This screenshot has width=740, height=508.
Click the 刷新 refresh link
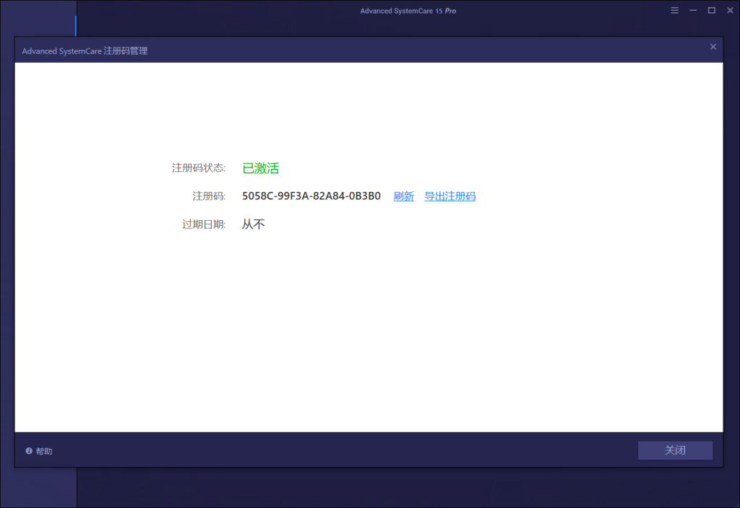point(403,196)
